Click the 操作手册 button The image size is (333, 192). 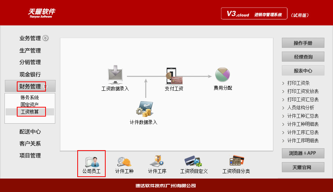click(x=303, y=43)
